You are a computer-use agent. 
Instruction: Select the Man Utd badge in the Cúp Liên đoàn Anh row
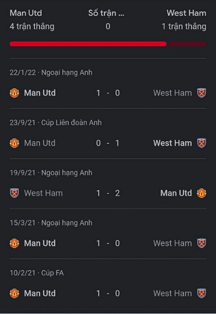(x=15, y=143)
